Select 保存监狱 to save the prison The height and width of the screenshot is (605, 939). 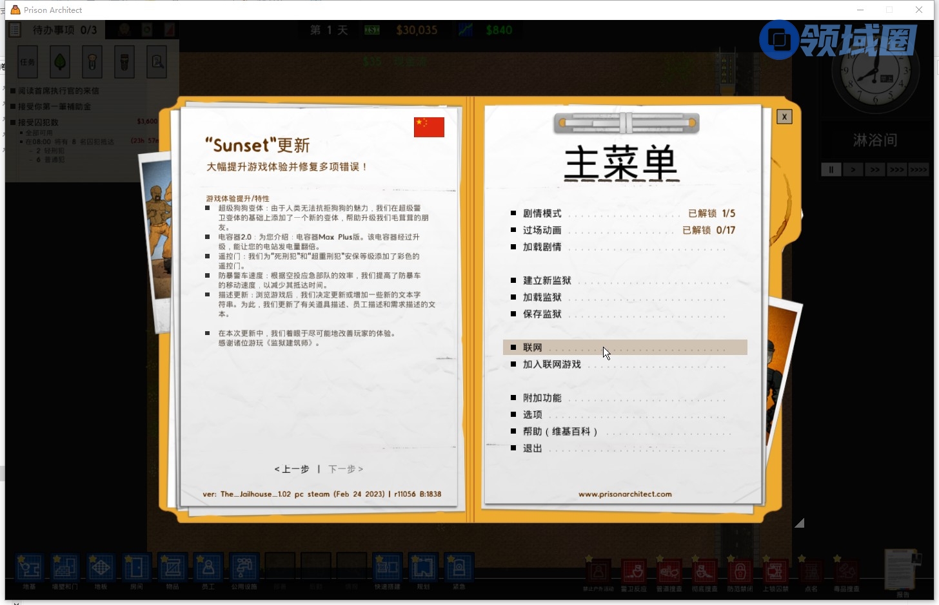pos(542,314)
